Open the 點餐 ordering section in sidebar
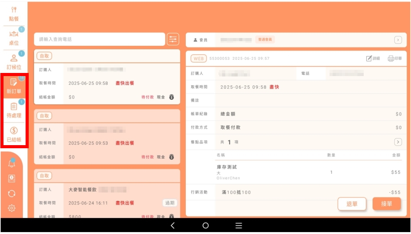The width and height of the screenshot is (411, 234). coord(14,14)
